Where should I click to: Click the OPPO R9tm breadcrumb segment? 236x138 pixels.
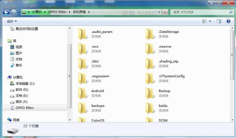57,12
